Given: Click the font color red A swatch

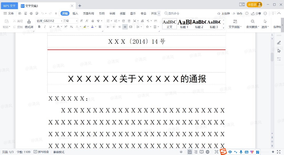Looking at the screenshot, I should (92, 27).
